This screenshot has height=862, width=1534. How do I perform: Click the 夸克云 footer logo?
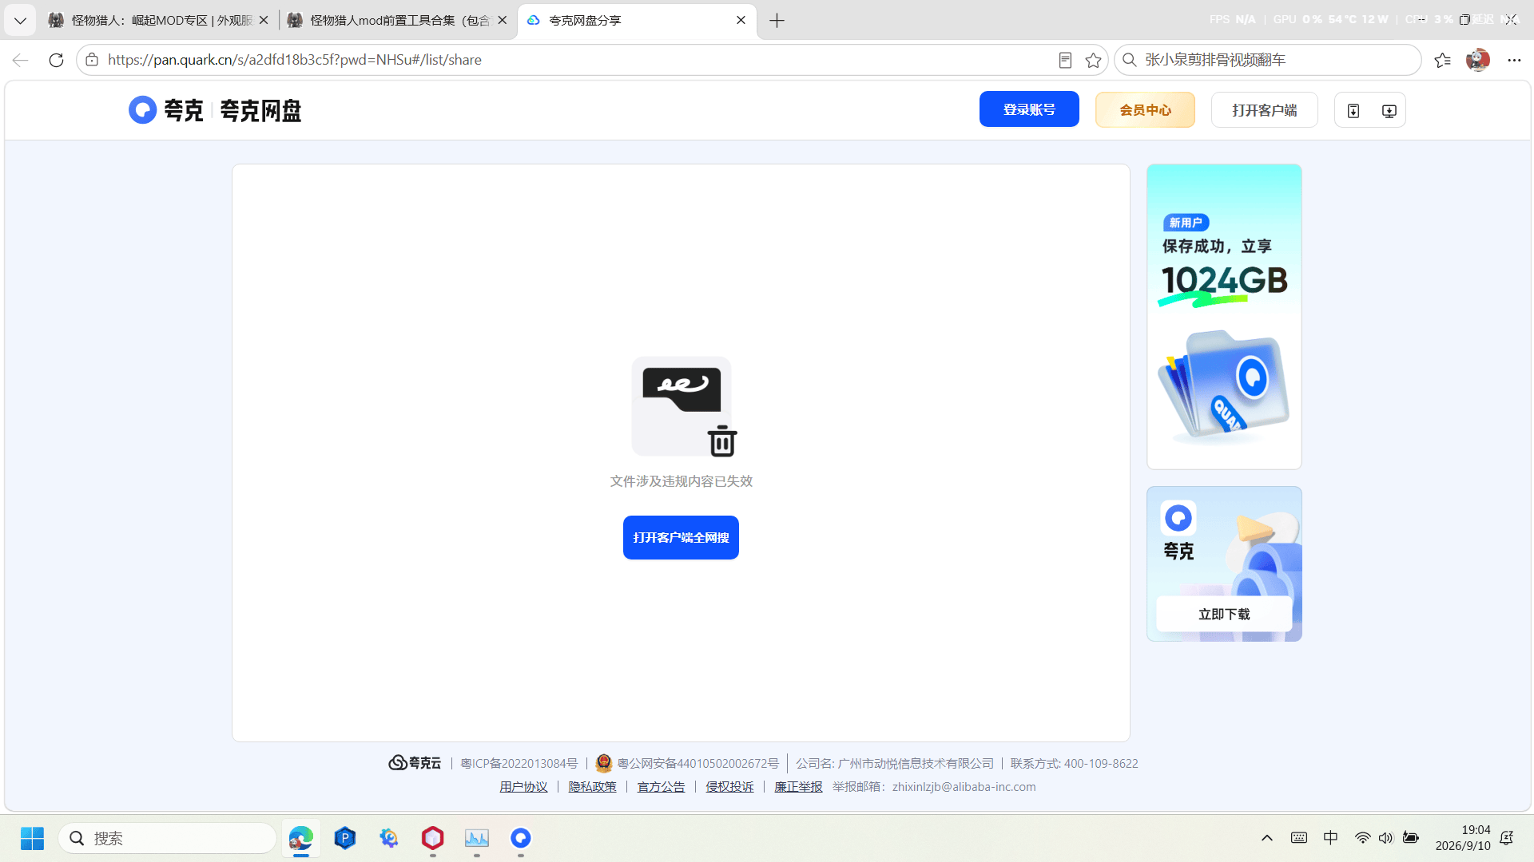(x=415, y=763)
